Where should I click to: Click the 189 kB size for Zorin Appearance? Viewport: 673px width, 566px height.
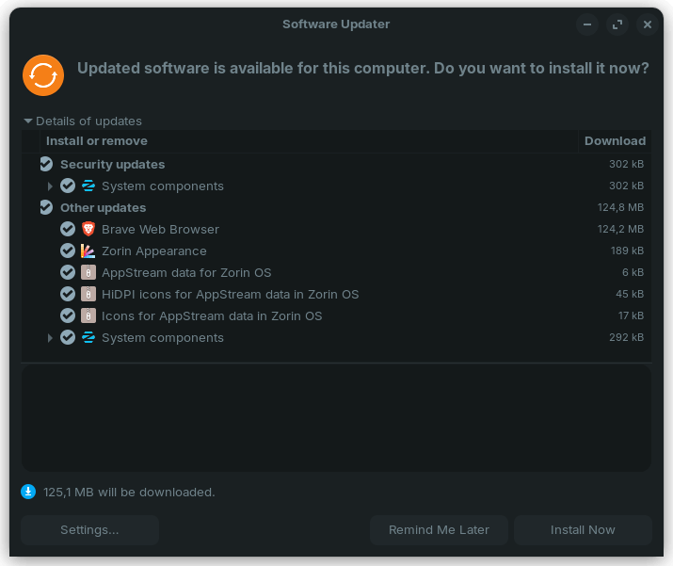click(x=627, y=251)
